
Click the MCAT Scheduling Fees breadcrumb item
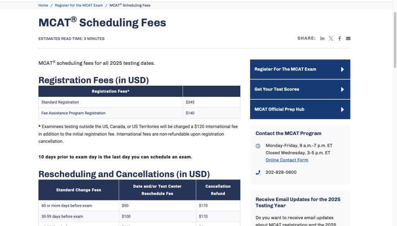coord(130,5)
